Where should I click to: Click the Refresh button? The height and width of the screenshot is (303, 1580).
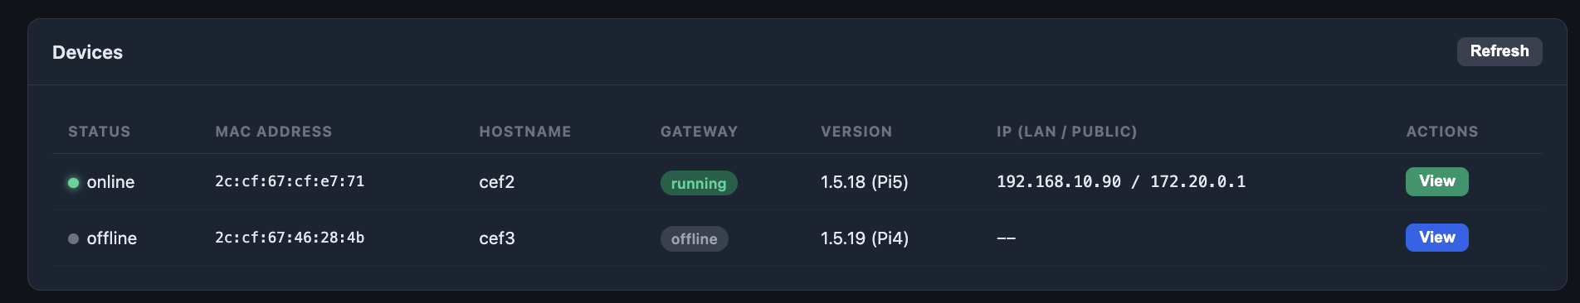(x=1500, y=51)
